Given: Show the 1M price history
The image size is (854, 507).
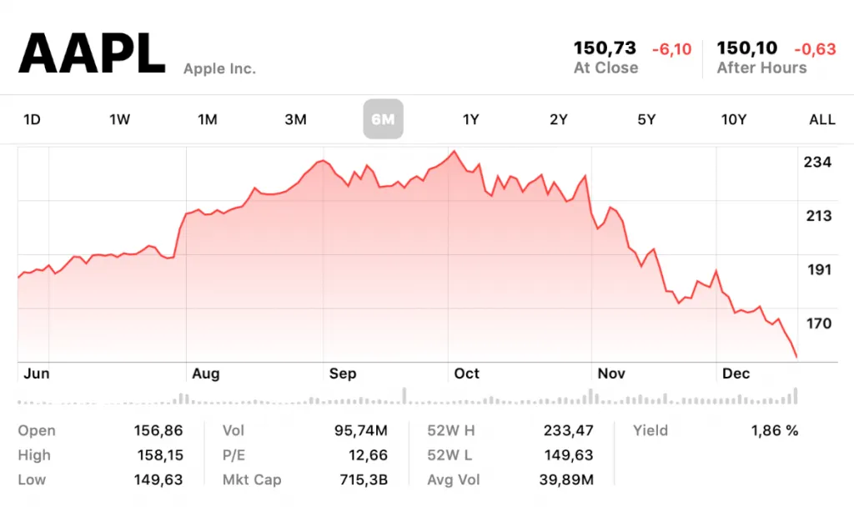Looking at the screenshot, I should 208,119.
